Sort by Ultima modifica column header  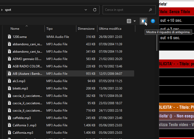[x=110, y=29]
